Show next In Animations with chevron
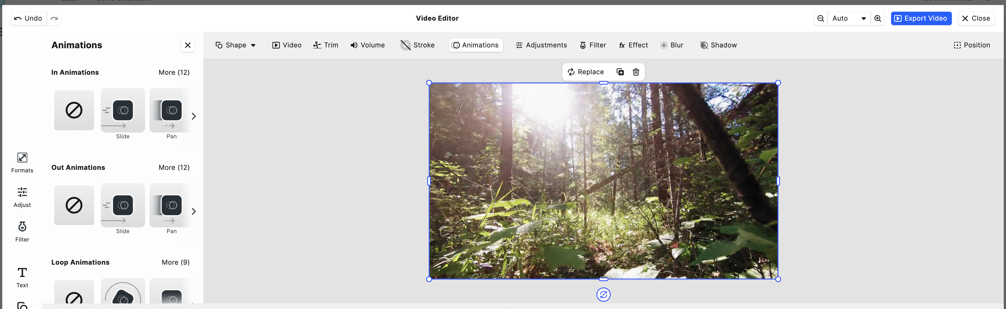 click(x=194, y=116)
